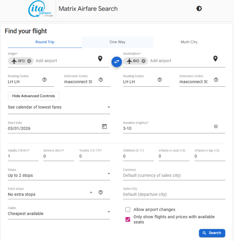Show help for origin Routing Codes

click(x=44, y=80)
